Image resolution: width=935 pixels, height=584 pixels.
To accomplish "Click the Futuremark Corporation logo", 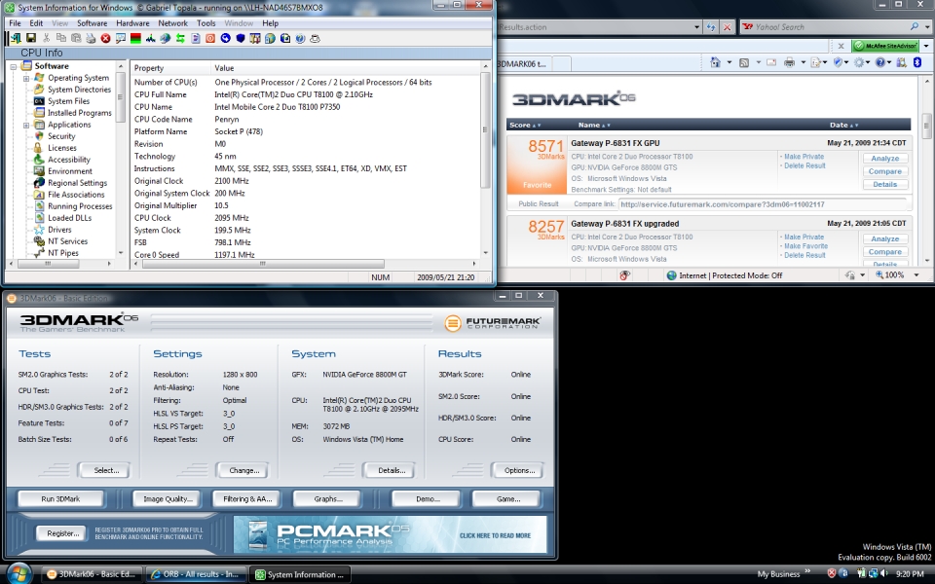I will pyautogui.click(x=493, y=323).
